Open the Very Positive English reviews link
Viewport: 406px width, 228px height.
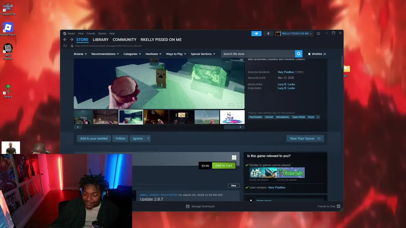[286, 72]
